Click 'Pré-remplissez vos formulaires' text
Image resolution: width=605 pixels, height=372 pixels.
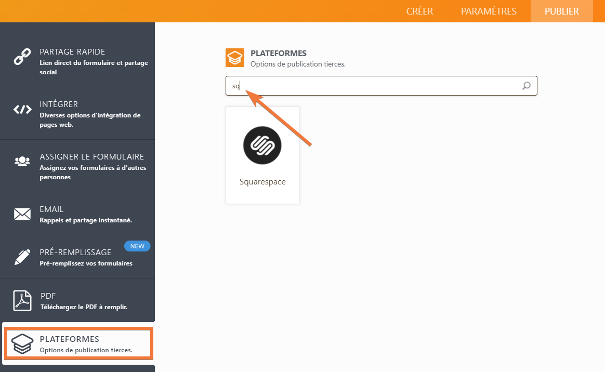pos(86,263)
